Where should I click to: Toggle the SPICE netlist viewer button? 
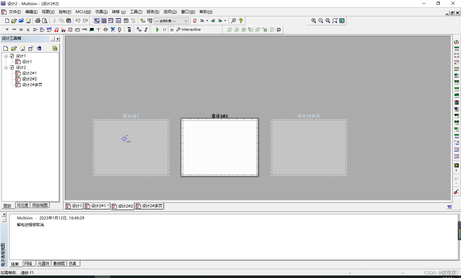click(x=111, y=20)
